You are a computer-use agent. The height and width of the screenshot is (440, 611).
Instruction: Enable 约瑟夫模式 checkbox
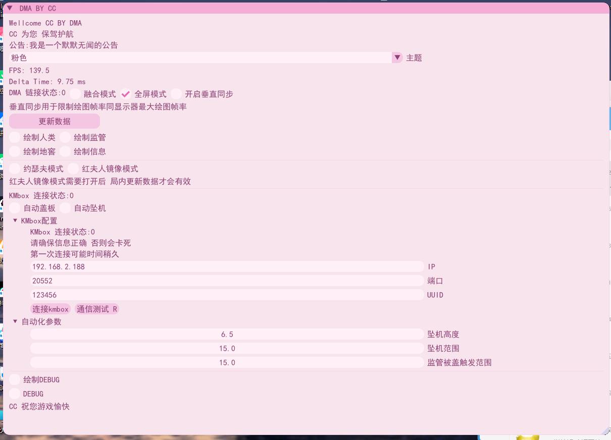(x=15, y=169)
